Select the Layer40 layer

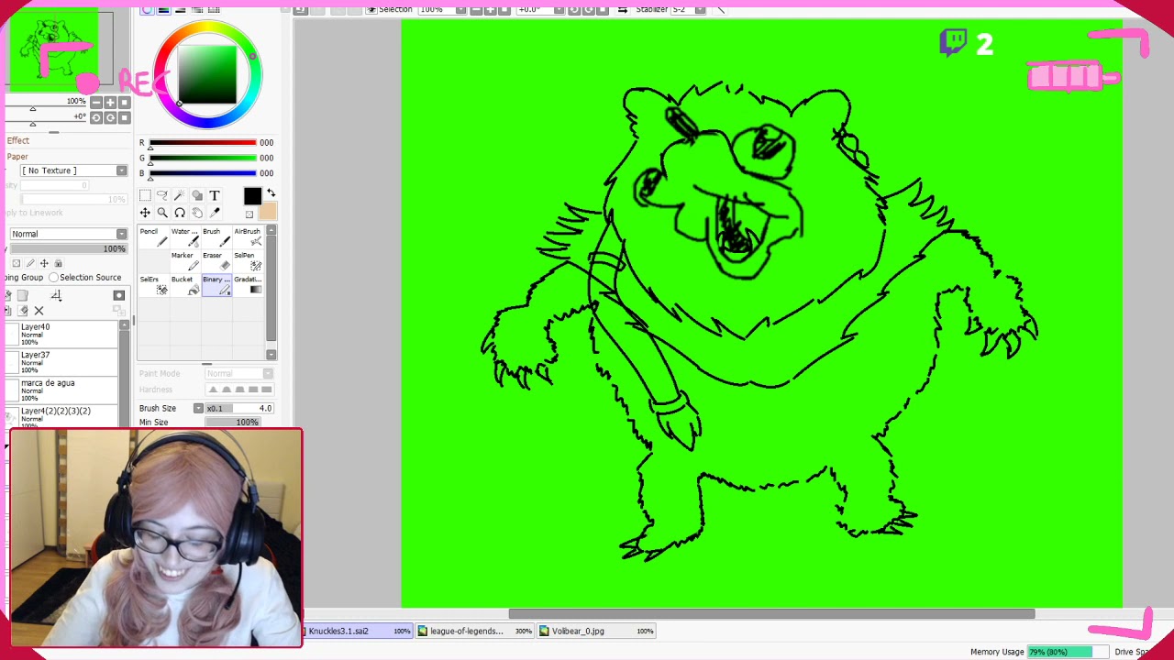tap(63, 335)
